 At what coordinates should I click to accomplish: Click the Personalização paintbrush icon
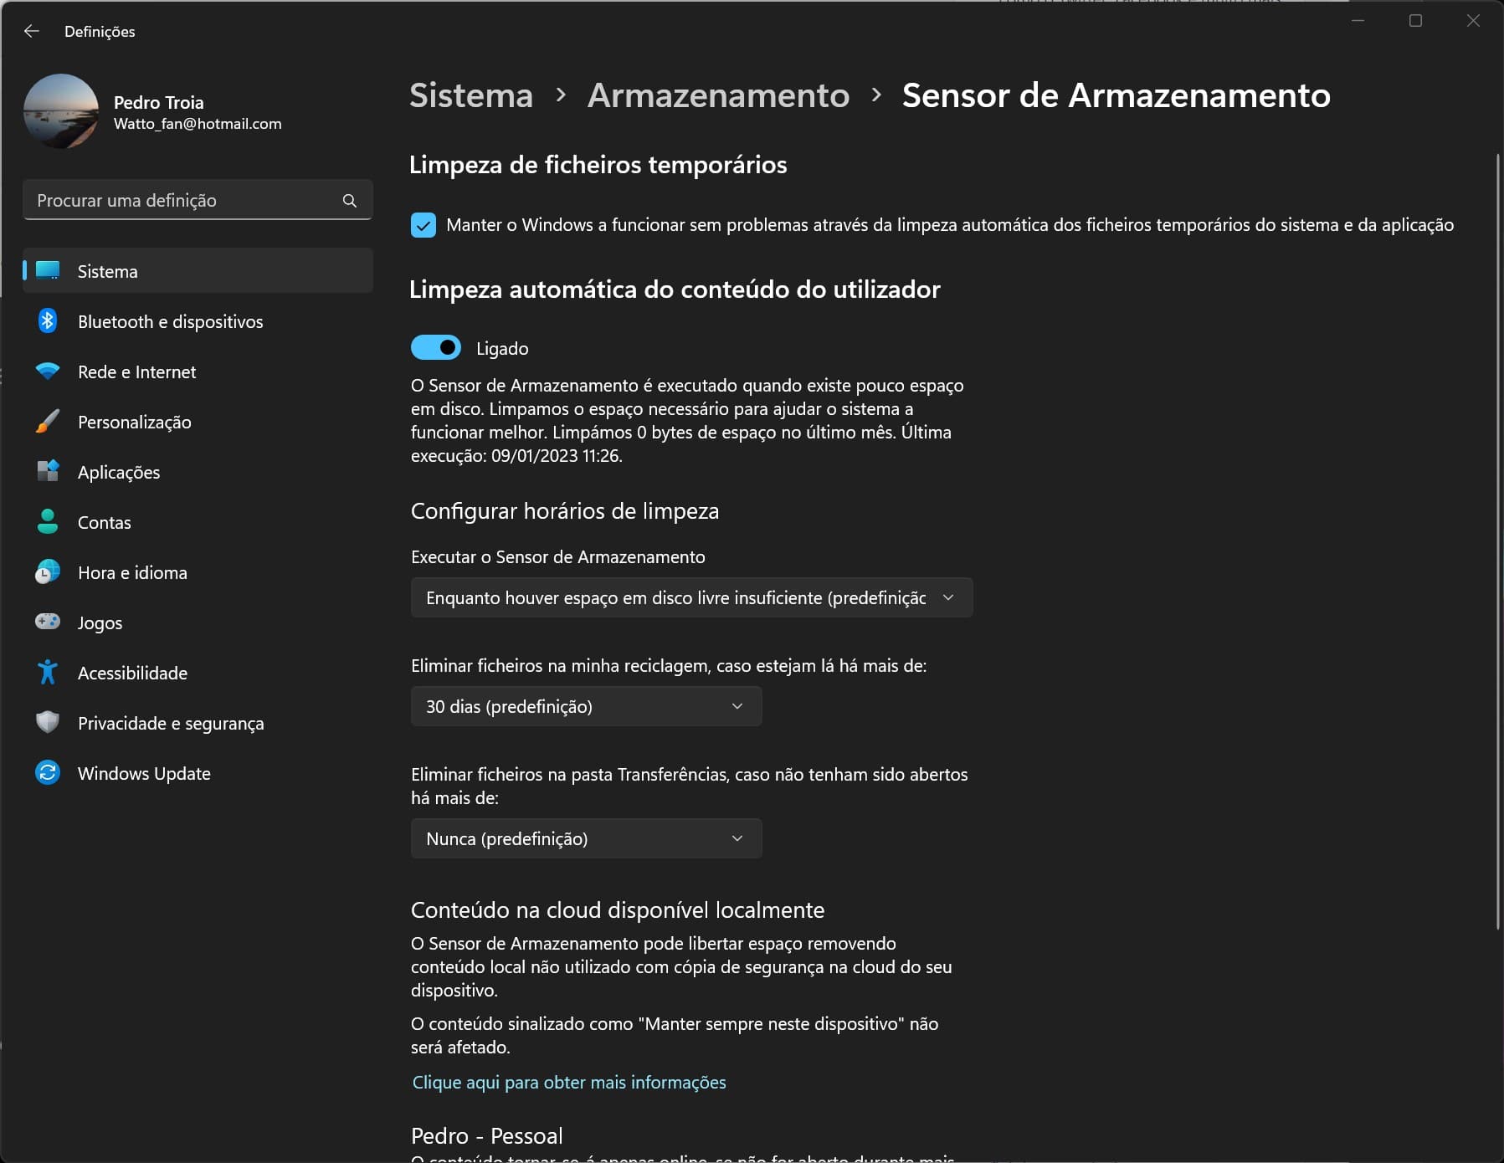[48, 422]
